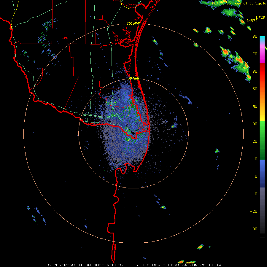Screen dimensions: 267x267
Task: Click the dBZ units label
Action: click(x=252, y=20)
